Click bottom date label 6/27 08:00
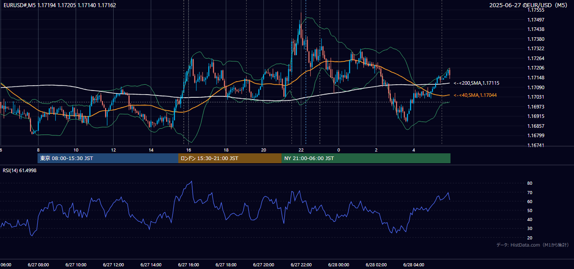574x269 pixels. (x=38, y=265)
